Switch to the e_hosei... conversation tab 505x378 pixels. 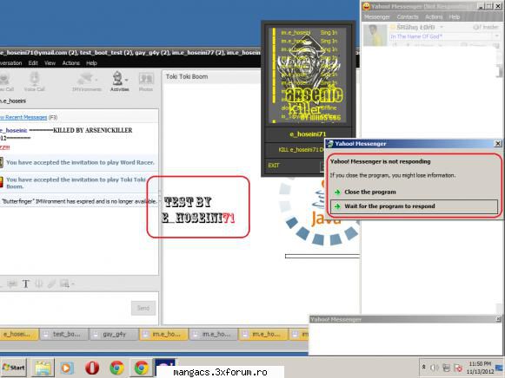click(18, 335)
